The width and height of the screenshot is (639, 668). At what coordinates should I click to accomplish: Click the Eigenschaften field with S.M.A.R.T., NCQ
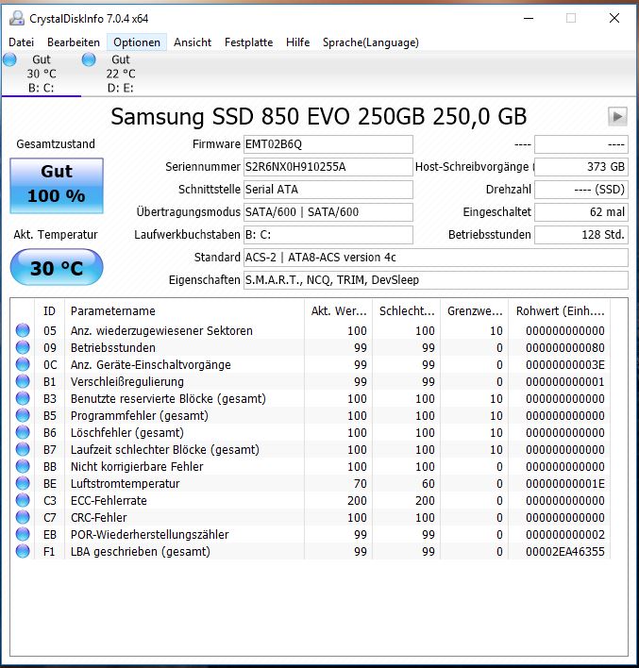(436, 280)
